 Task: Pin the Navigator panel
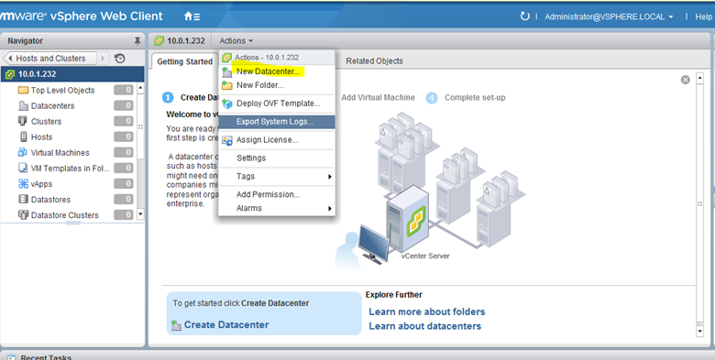click(x=137, y=41)
